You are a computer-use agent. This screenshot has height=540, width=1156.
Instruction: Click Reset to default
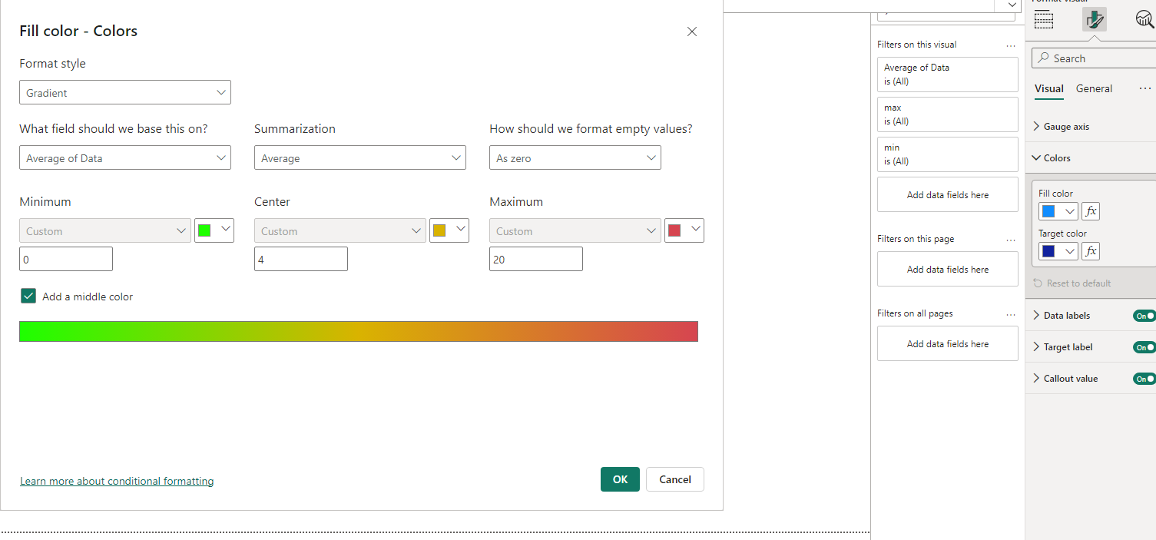[x=1072, y=283]
